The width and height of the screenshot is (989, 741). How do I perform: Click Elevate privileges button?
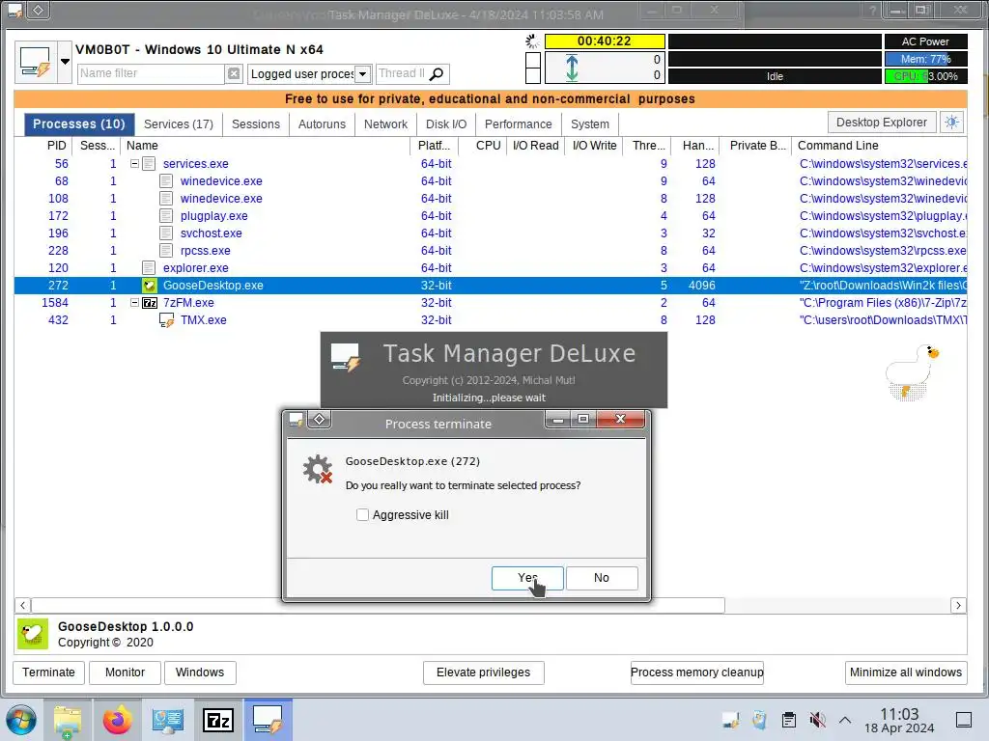pos(483,672)
